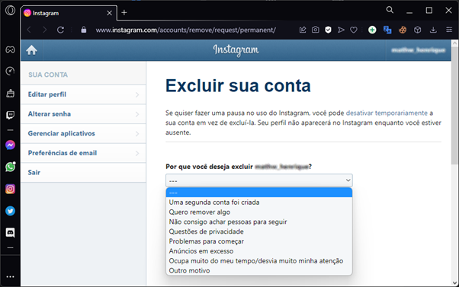The image size is (459, 287).
Task: Click the 'SUA CONTA' sidebar header
Action: (x=48, y=75)
